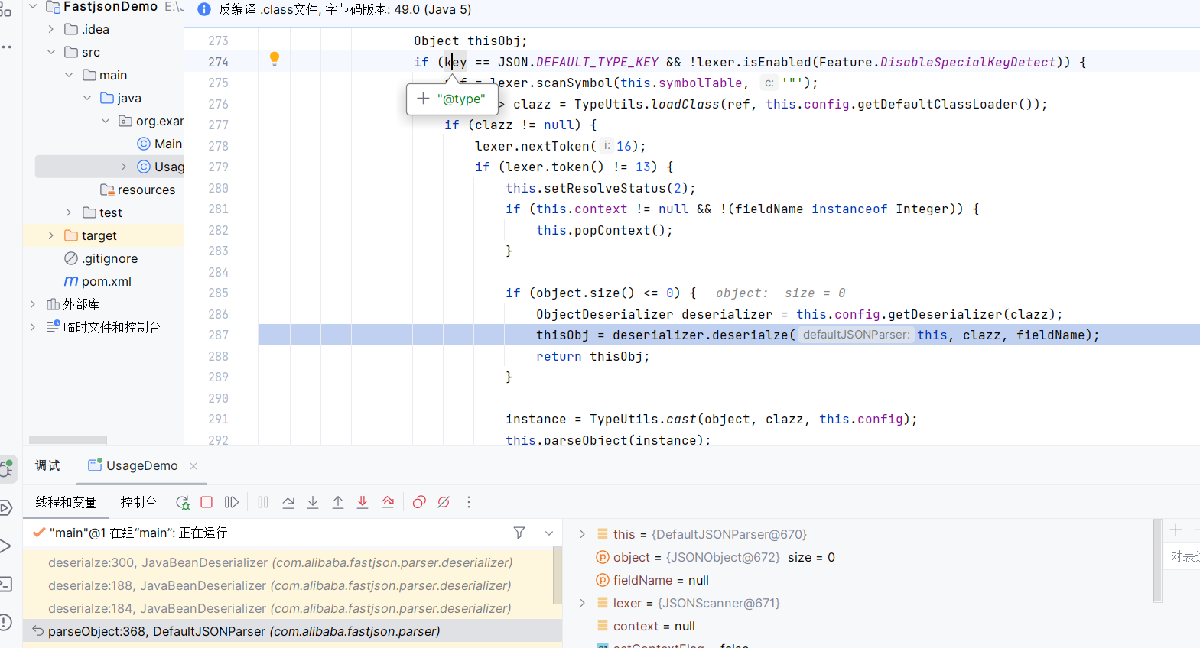
Task: Select the context = null variable
Action: click(x=646, y=626)
